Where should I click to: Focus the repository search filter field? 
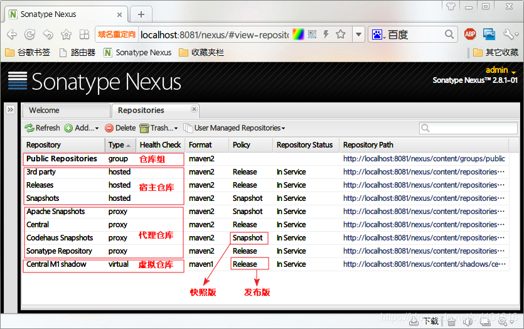468,128
